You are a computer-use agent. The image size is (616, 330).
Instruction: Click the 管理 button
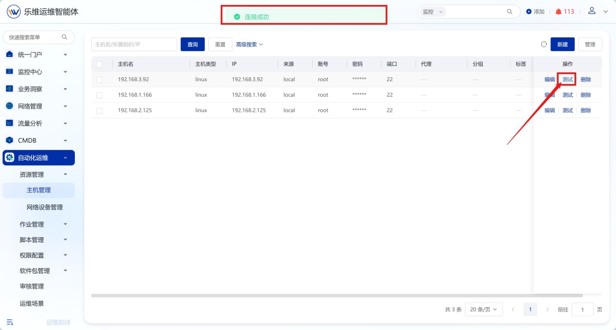coord(590,44)
